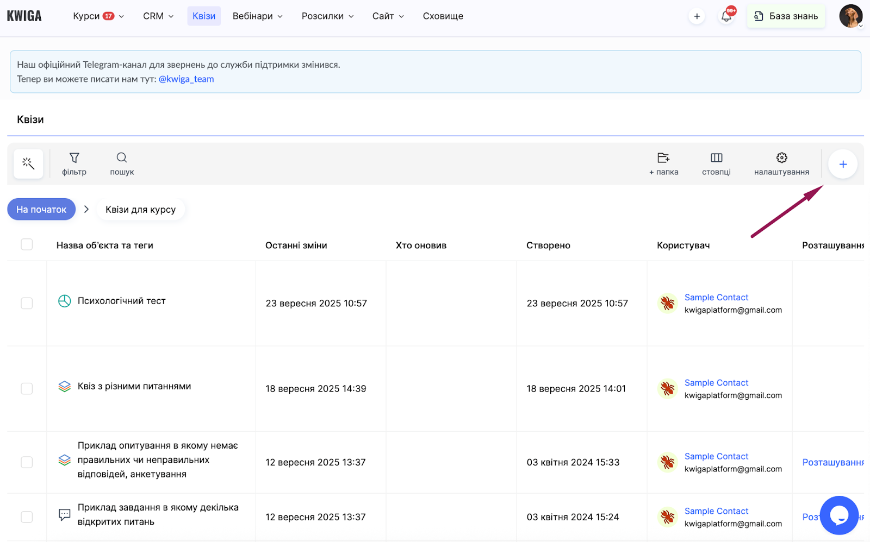This screenshot has width=870, height=542.
Task: Open Приклад опитування в якому немає quiz
Action: [x=158, y=459]
